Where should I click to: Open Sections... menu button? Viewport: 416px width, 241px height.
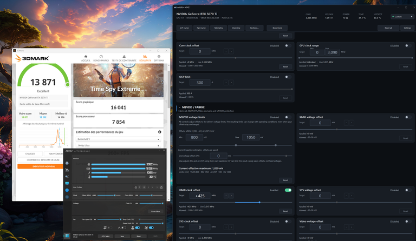(254, 28)
